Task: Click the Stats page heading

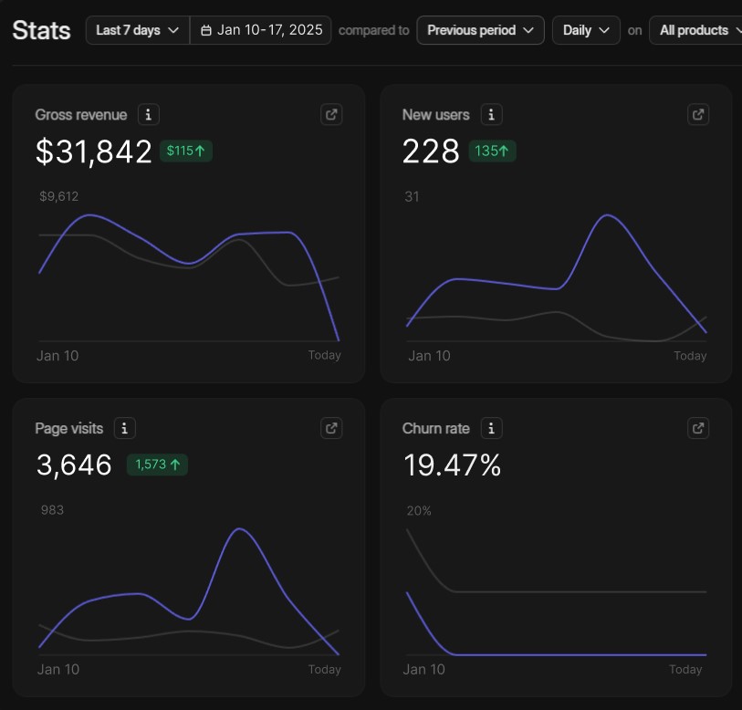Action: click(x=42, y=30)
